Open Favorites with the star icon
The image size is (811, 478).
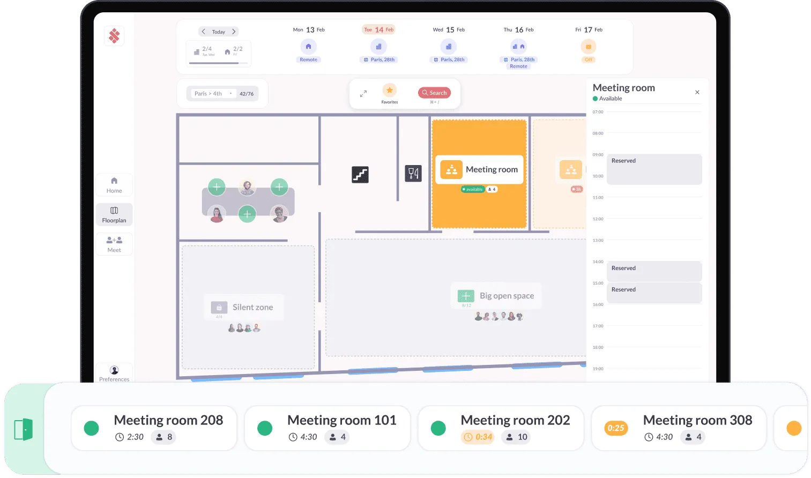pyautogui.click(x=390, y=90)
